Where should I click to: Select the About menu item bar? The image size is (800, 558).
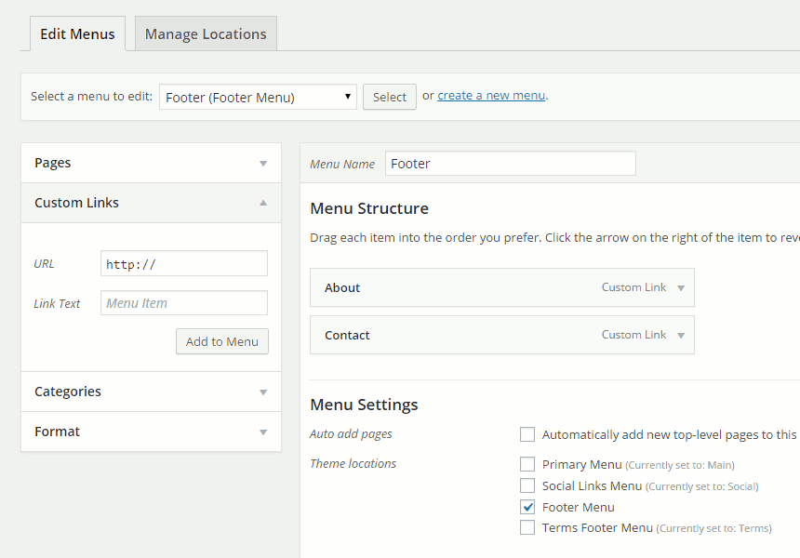tap(502, 287)
